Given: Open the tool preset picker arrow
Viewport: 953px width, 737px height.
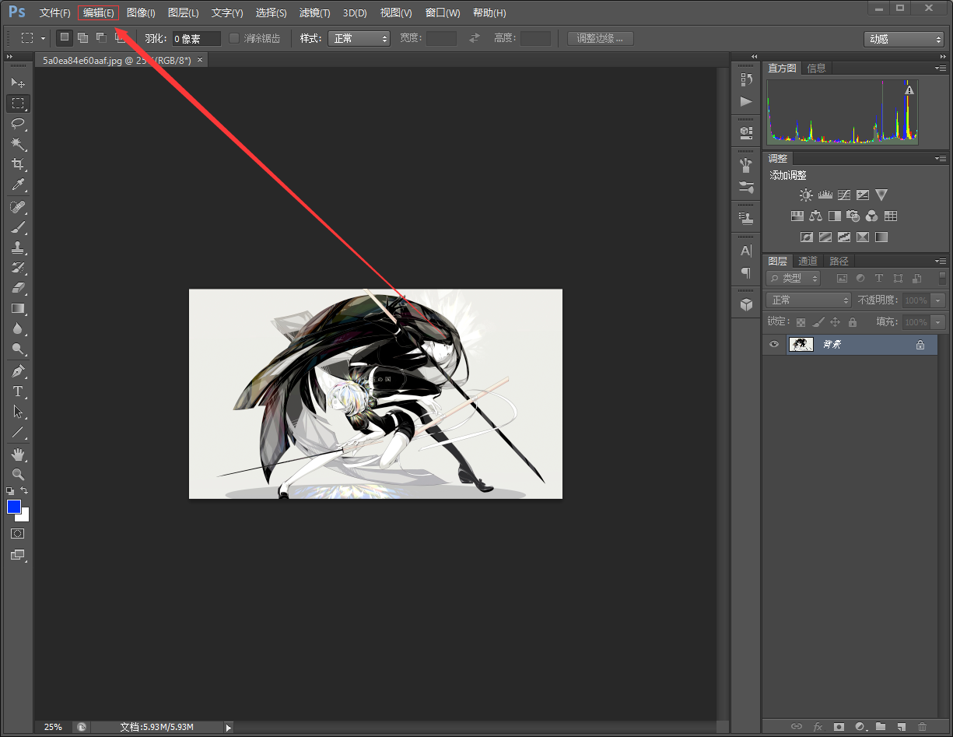Looking at the screenshot, I should 43,38.
